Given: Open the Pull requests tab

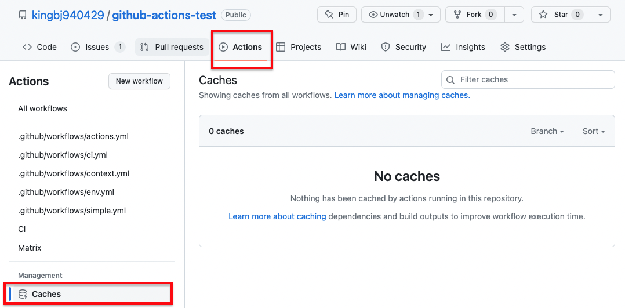Looking at the screenshot, I should [172, 47].
